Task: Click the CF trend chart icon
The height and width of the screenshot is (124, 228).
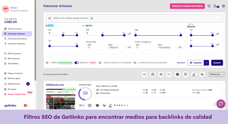Action: click(217, 34)
